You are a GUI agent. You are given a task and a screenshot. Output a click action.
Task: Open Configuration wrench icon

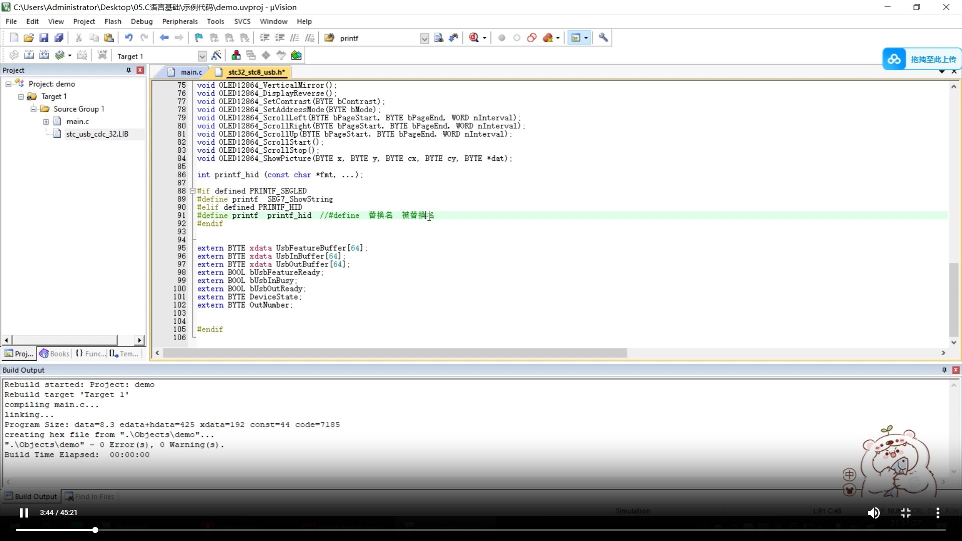click(603, 38)
